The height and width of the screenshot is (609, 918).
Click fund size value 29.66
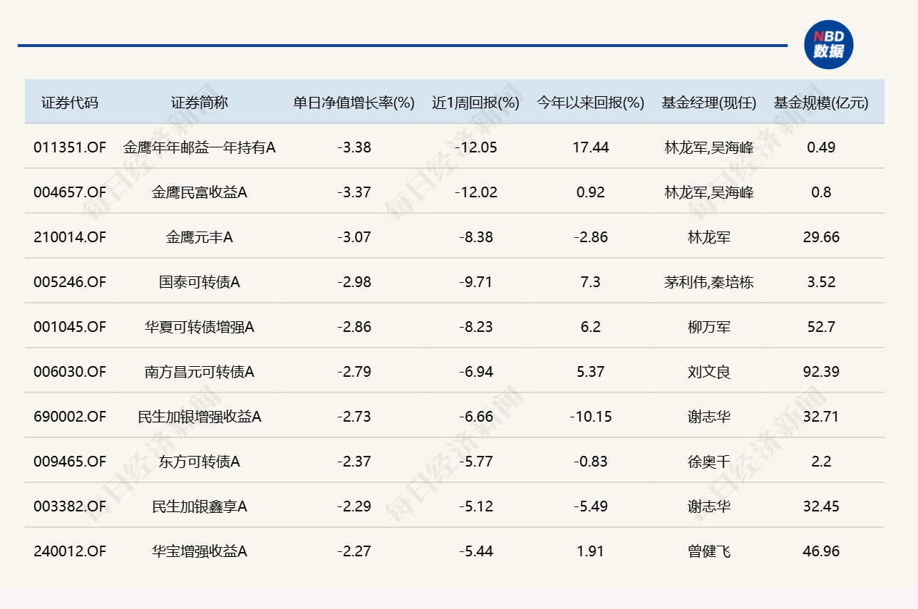pos(821,237)
